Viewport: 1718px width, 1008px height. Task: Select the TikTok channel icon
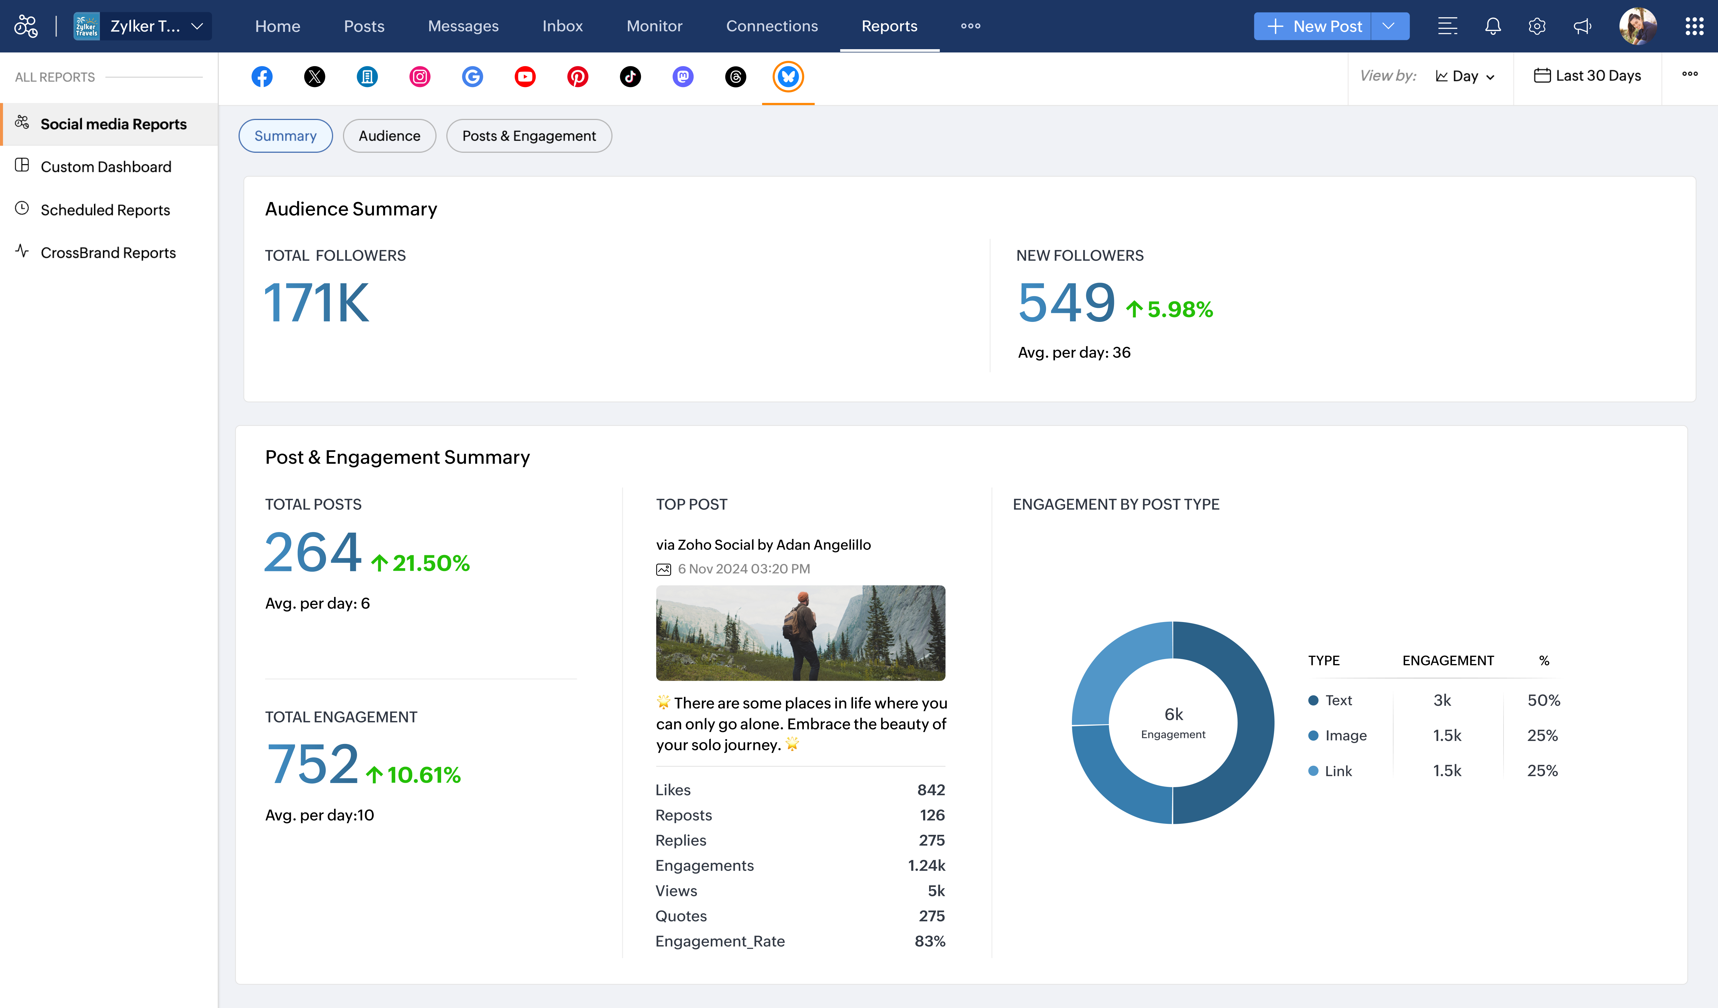pyautogui.click(x=630, y=76)
